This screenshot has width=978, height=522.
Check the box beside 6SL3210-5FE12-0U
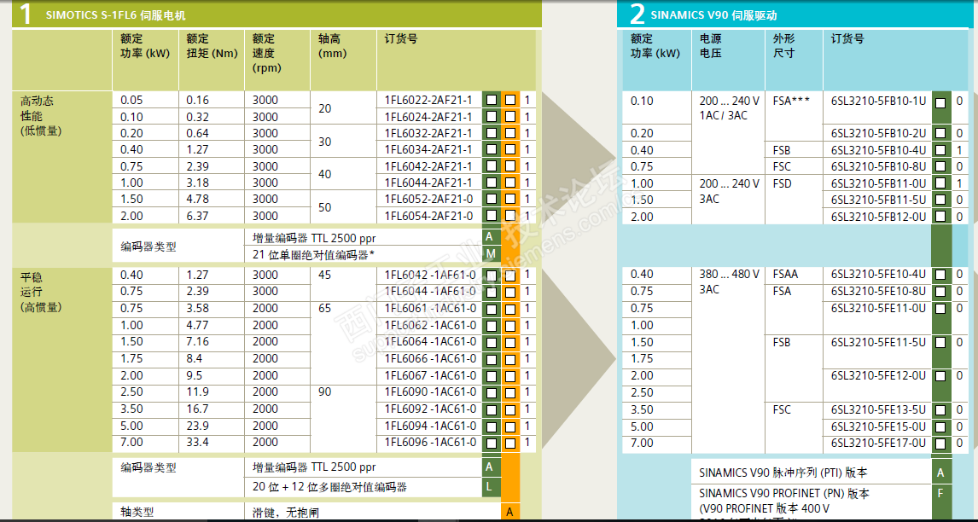click(940, 375)
